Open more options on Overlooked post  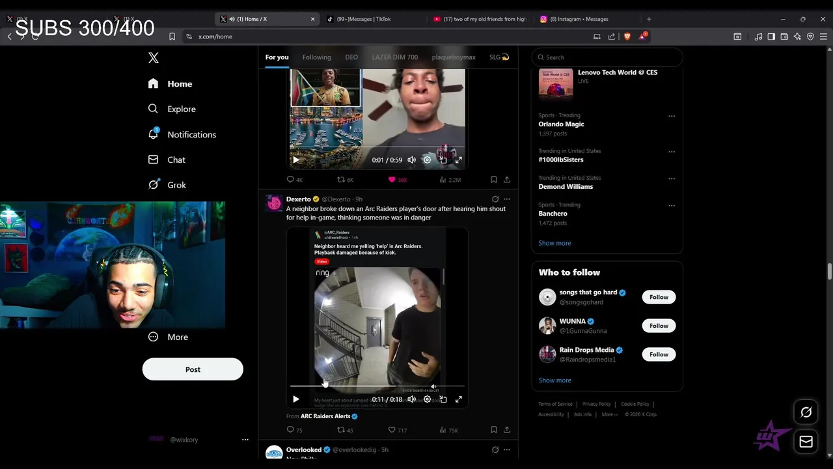point(507,449)
